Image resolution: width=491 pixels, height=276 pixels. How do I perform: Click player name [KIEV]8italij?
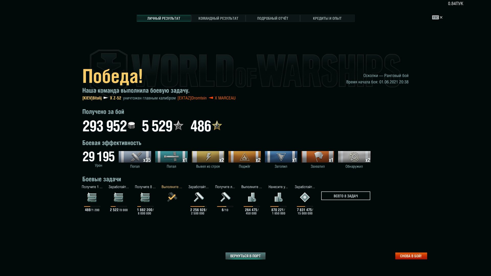tap(92, 98)
